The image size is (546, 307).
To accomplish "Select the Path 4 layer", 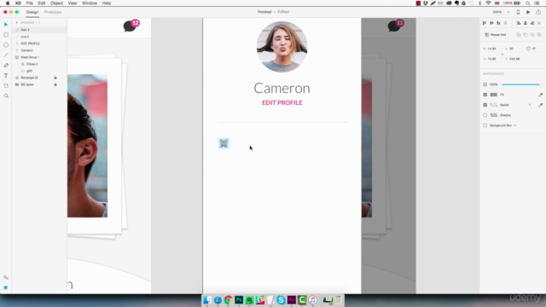I will tap(39, 30).
